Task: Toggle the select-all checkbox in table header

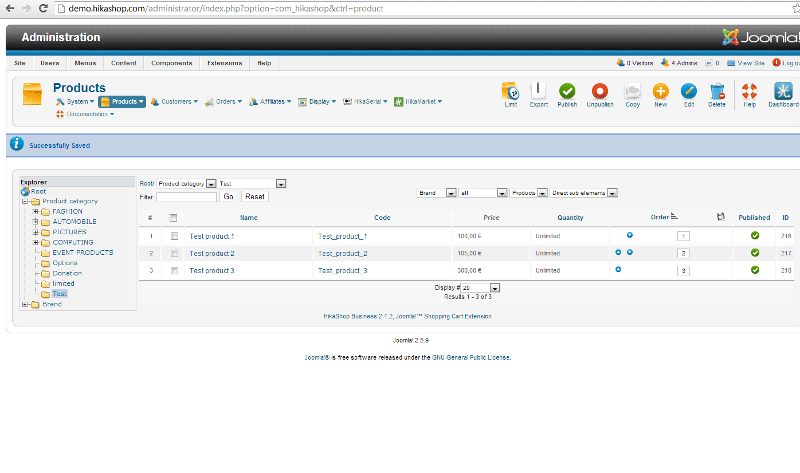Action: [x=174, y=218]
